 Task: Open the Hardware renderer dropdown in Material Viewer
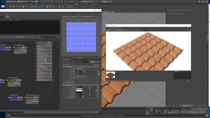67,17
